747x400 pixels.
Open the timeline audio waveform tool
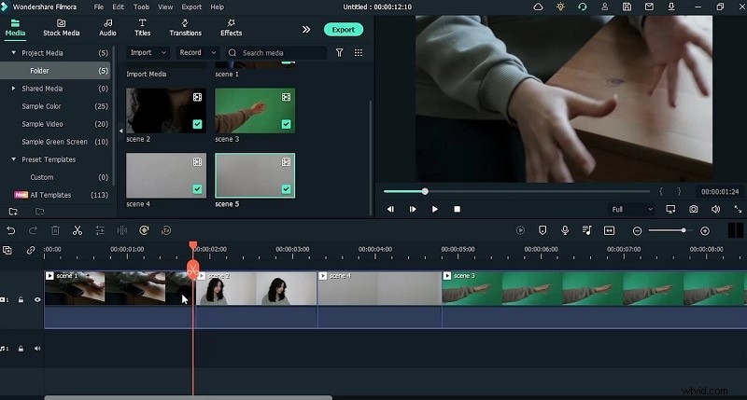click(122, 230)
